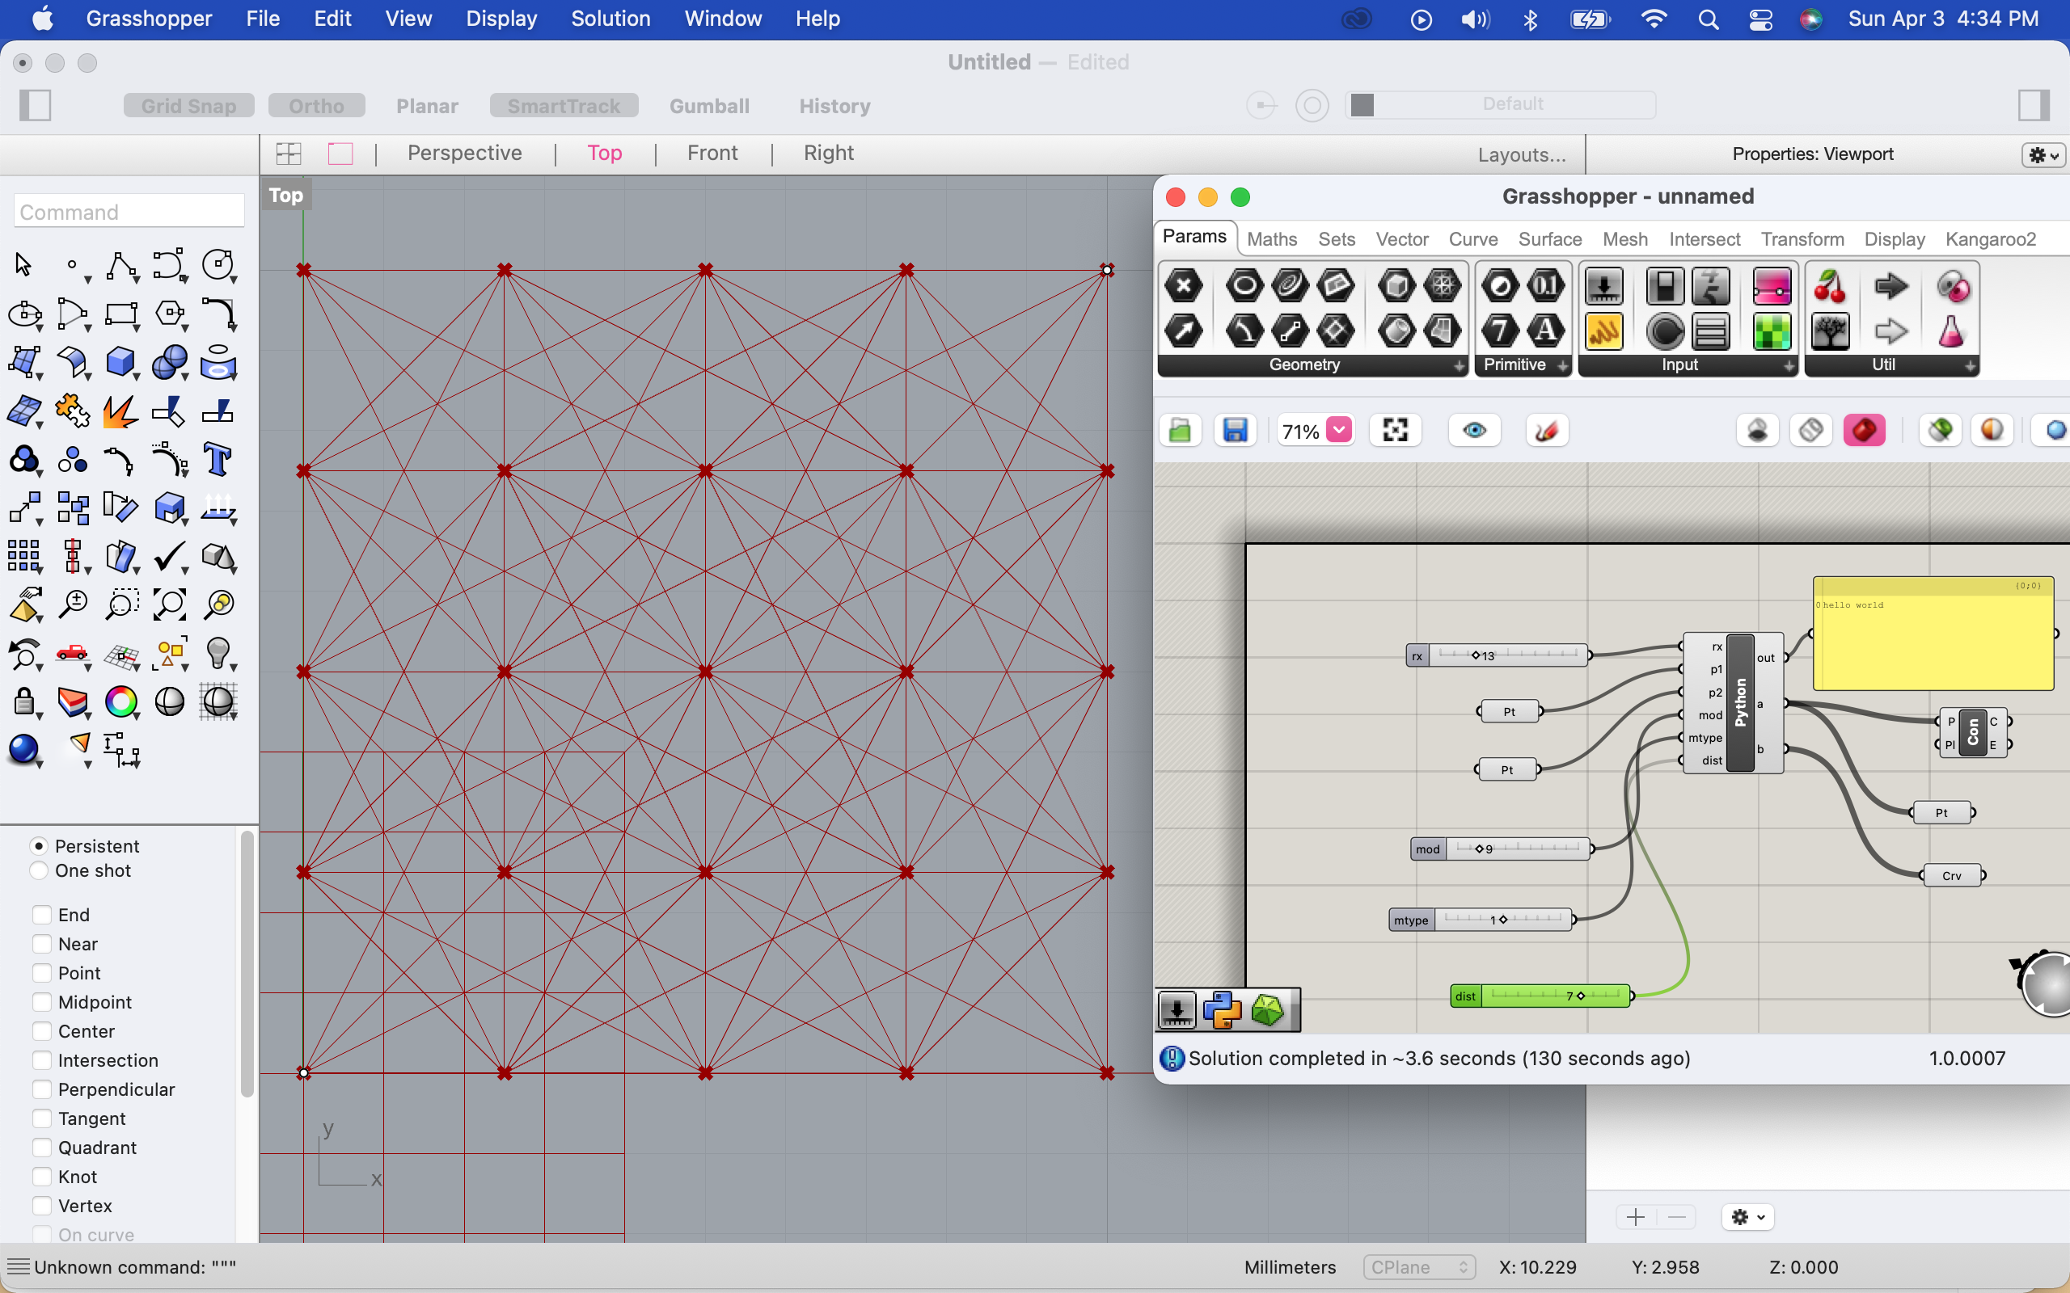Click the Gumball button
Image resolution: width=2070 pixels, height=1293 pixels.
[x=709, y=106]
